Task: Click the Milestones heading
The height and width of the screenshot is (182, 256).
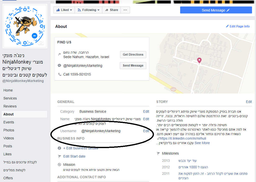Action: tap(170, 153)
